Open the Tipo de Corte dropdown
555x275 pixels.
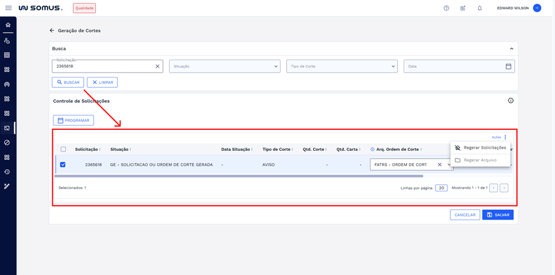pos(341,66)
